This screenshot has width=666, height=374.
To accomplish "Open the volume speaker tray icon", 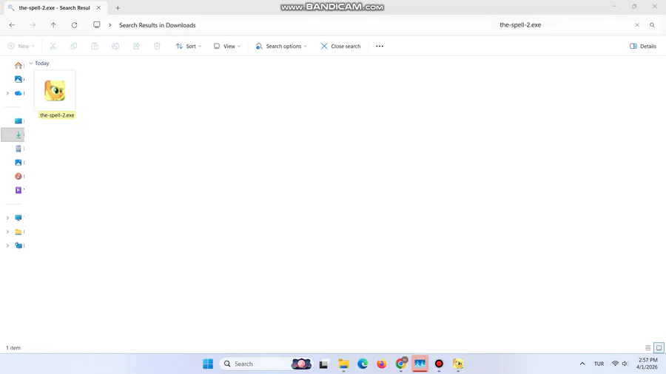I will tap(625, 364).
